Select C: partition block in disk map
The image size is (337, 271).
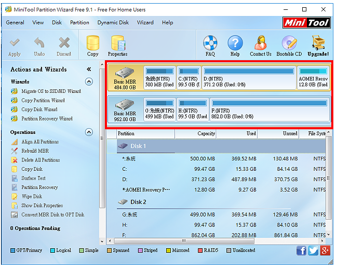point(188,78)
